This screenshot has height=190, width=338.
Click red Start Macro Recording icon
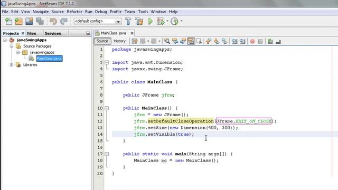(252, 41)
